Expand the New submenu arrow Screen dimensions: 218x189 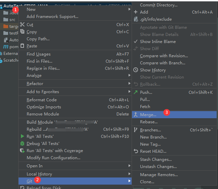(129, 9)
